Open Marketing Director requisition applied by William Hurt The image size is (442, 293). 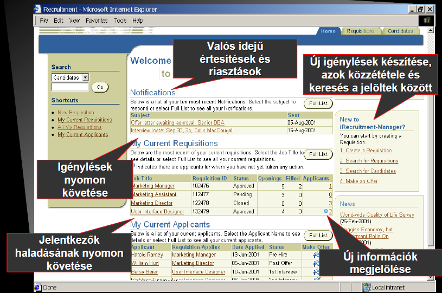coord(193,263)
